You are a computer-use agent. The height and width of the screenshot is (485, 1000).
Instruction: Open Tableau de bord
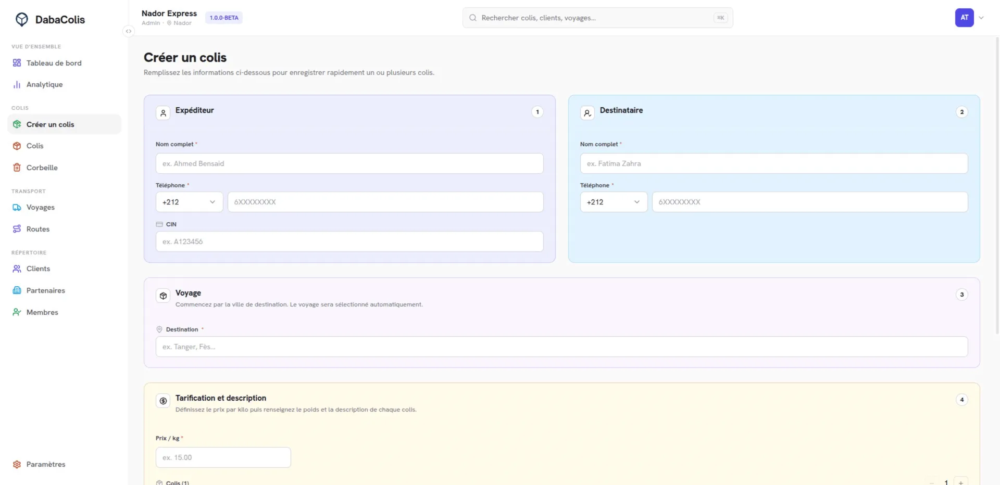click(65, 63)
